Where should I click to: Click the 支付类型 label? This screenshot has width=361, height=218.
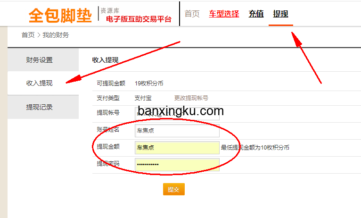(108, 98)
